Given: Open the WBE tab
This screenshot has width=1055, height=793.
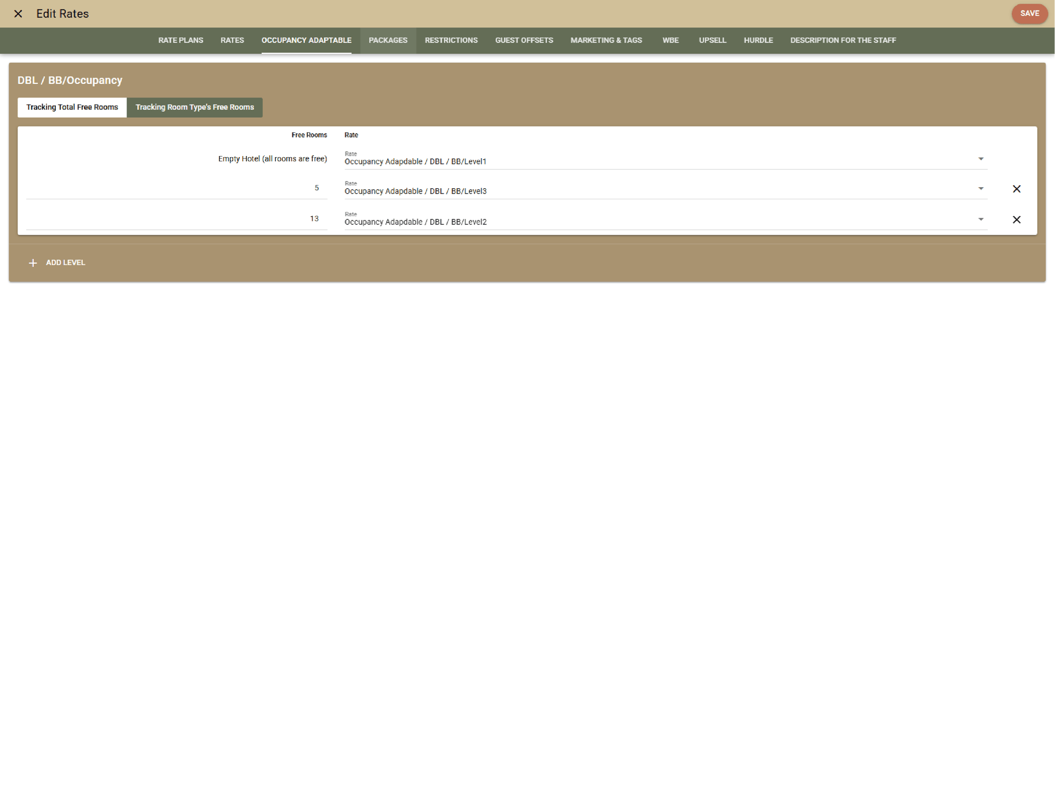Looking at the screenshot, I should point(670,40).
